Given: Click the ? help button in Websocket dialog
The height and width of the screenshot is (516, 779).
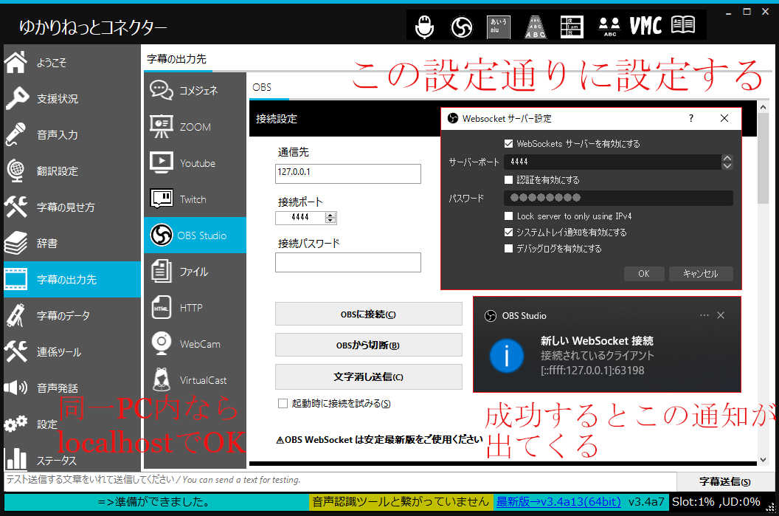Looking at the screenshot, I should pyautogui.click(x=691, y=118).
